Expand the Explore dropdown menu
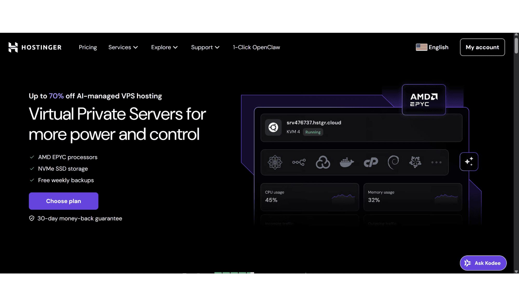This screenshot has height=292, width=519. (x=164, y=47)
